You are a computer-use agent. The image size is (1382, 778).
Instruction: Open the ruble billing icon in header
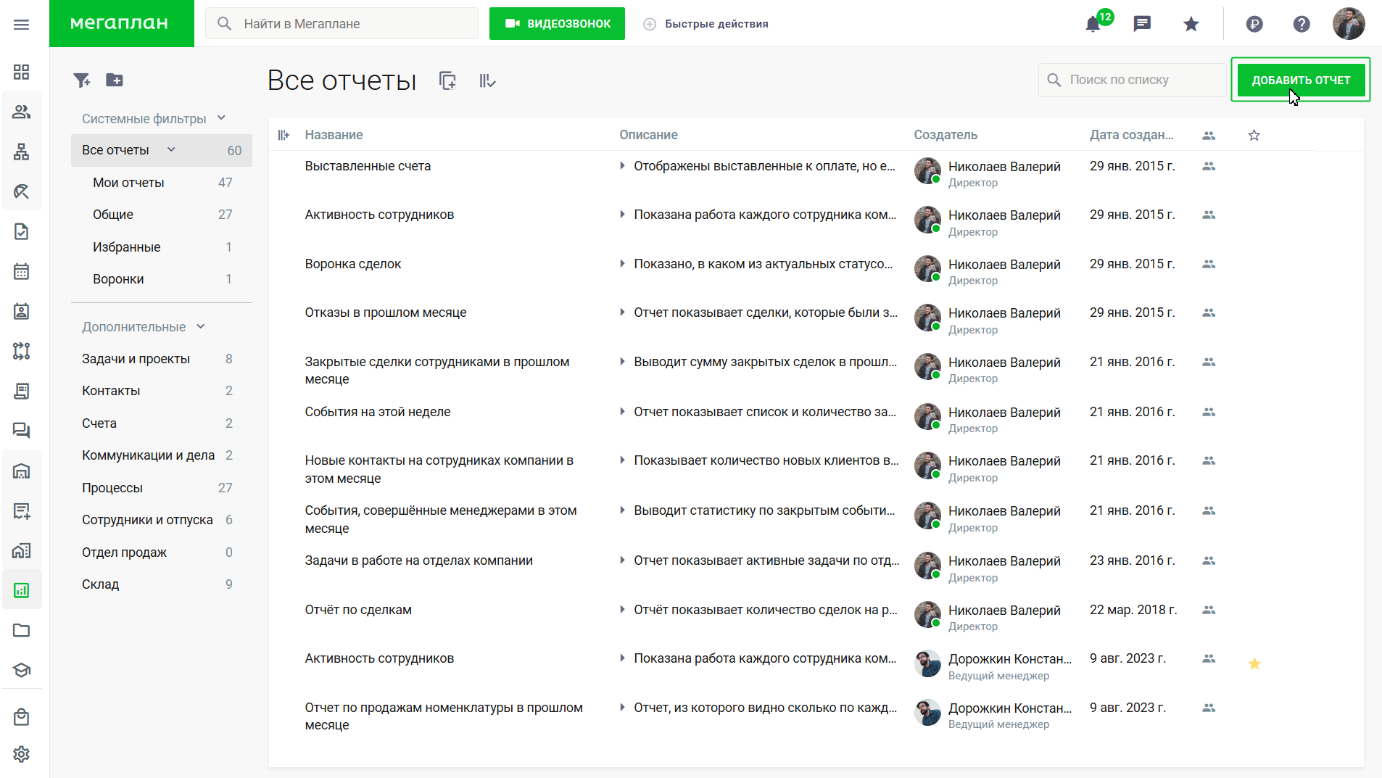click(1254, 24)
